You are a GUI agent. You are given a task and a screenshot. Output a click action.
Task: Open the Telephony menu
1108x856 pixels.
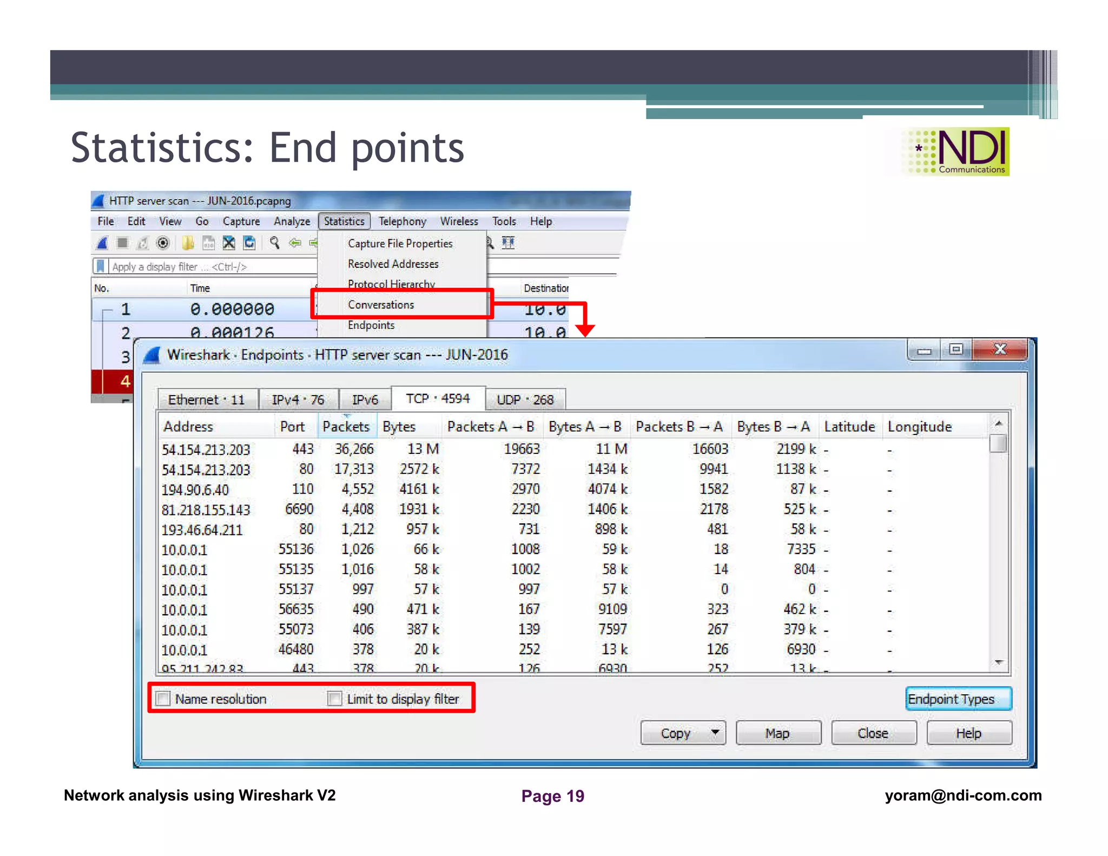[402, 221]
